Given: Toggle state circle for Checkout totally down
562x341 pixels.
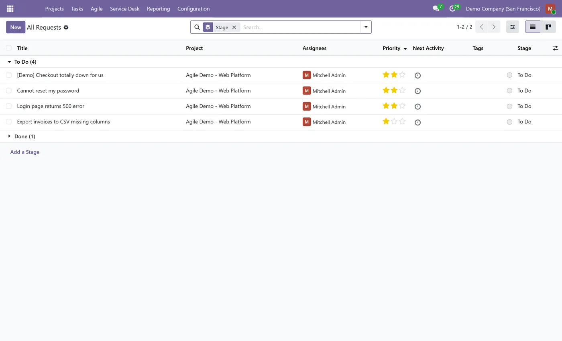Looking at the screenshot, I should pyautogui.click(x=509, y=75).
